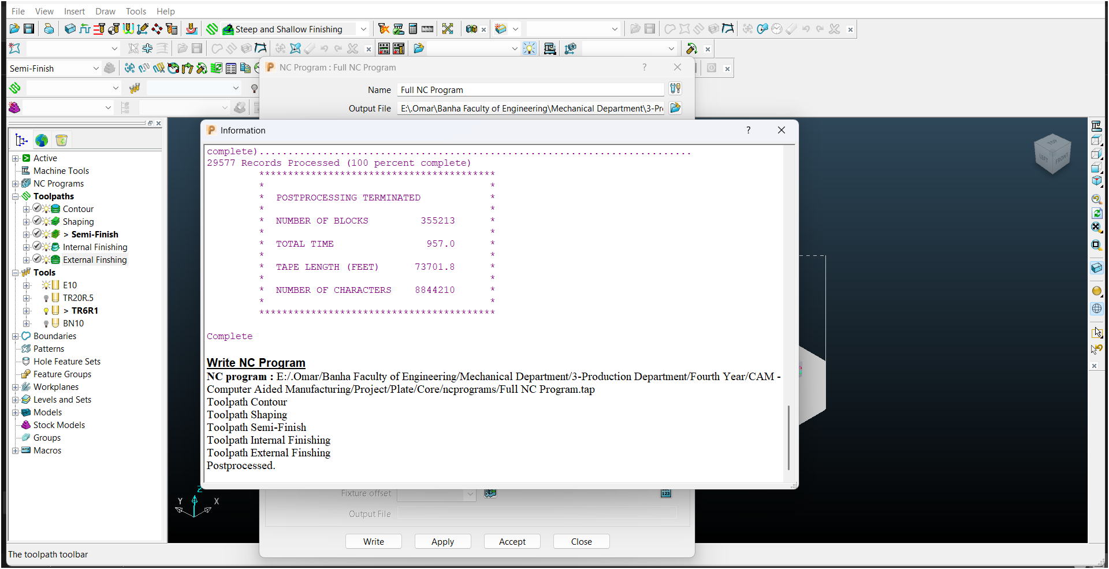Open NC Program options wrench icon
The width and height of the screenshot is (1109, 569).
675,89
